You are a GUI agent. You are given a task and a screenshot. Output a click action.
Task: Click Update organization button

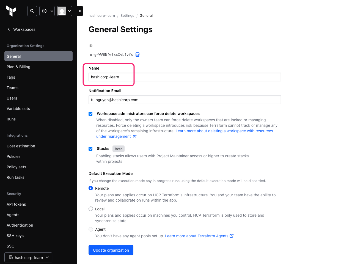tap(111, 250)
